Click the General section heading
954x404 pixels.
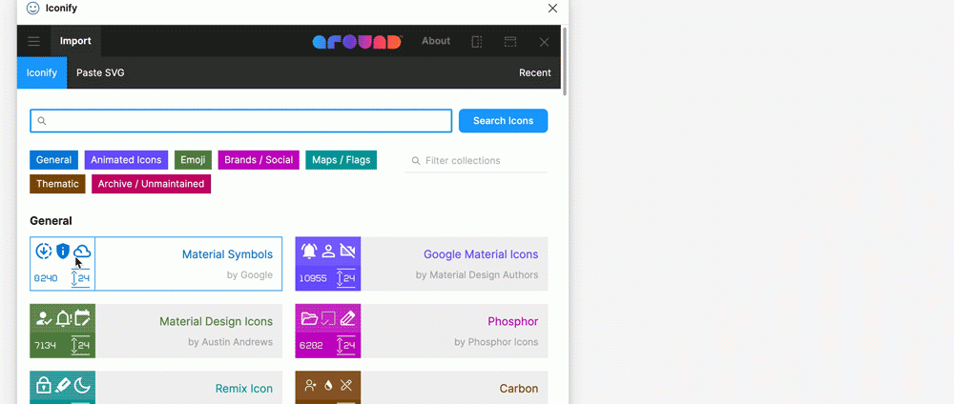point(52,221)
